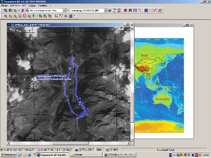Screen dimensions: 211x158
Task: Open the Options menu
Action: [32, 5]
